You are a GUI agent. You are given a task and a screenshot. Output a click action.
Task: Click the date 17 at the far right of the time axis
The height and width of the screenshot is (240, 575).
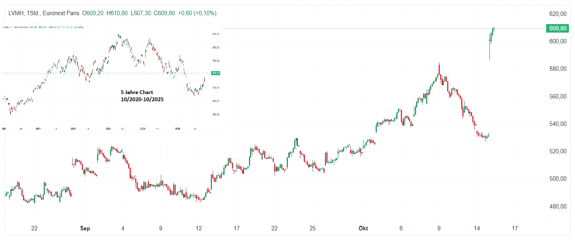click(515, 229)
